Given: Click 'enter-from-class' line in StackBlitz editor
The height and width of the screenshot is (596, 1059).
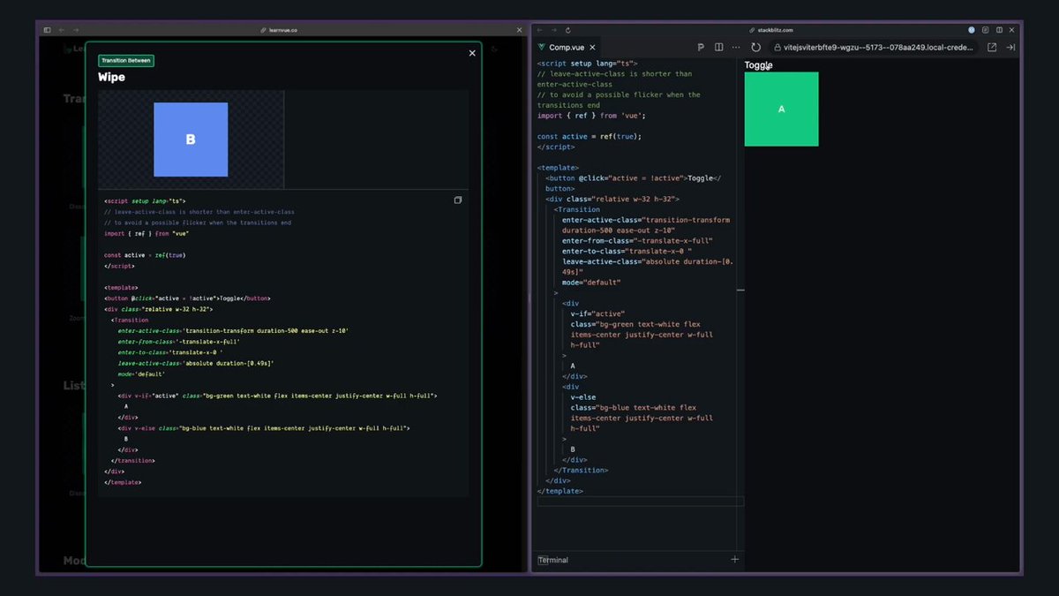Looking at the screenshot, I should [637, 241].
